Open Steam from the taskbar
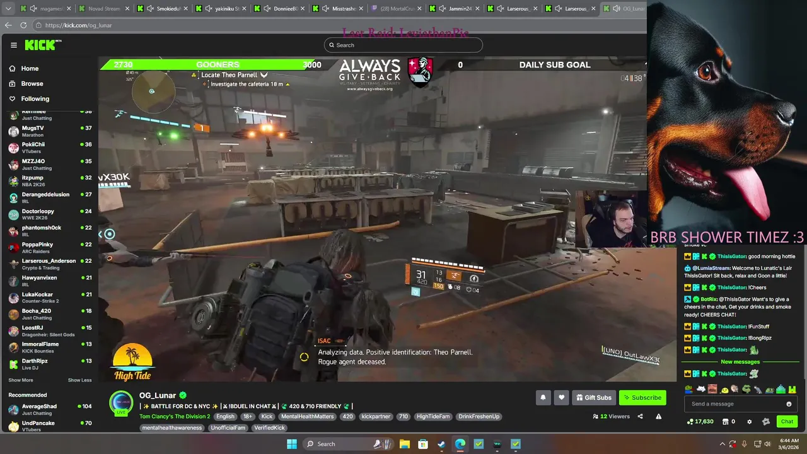807x454 pixels. (441, 444)
